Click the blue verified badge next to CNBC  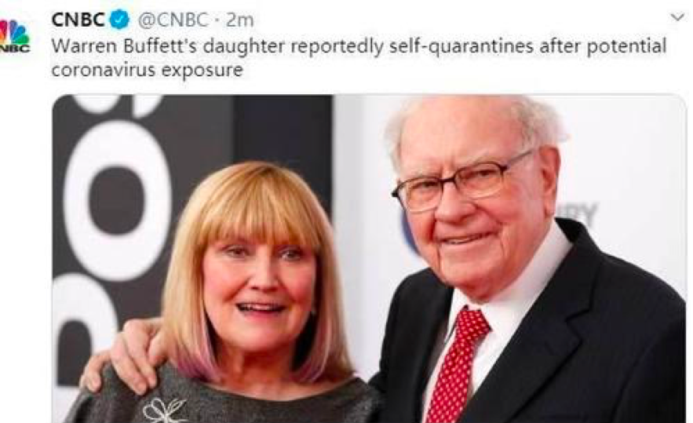coord(119,20)
